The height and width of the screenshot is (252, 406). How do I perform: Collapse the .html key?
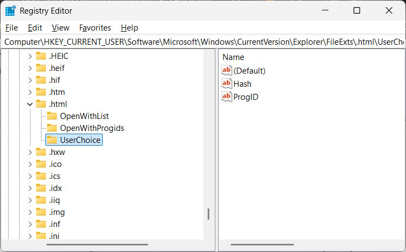click(30, 104)
